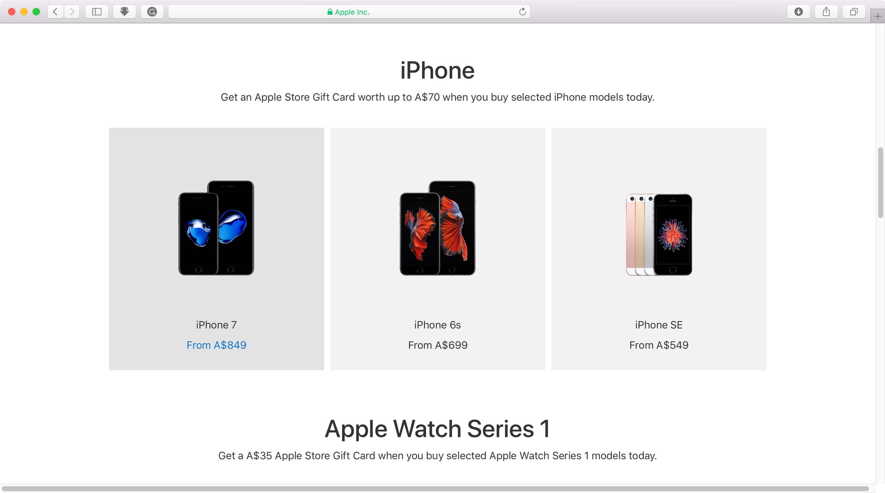Image resolution: width=885 pixels, height=493 pixels.
Task: Select the iPhone SE product image
Action: [659, 234]
